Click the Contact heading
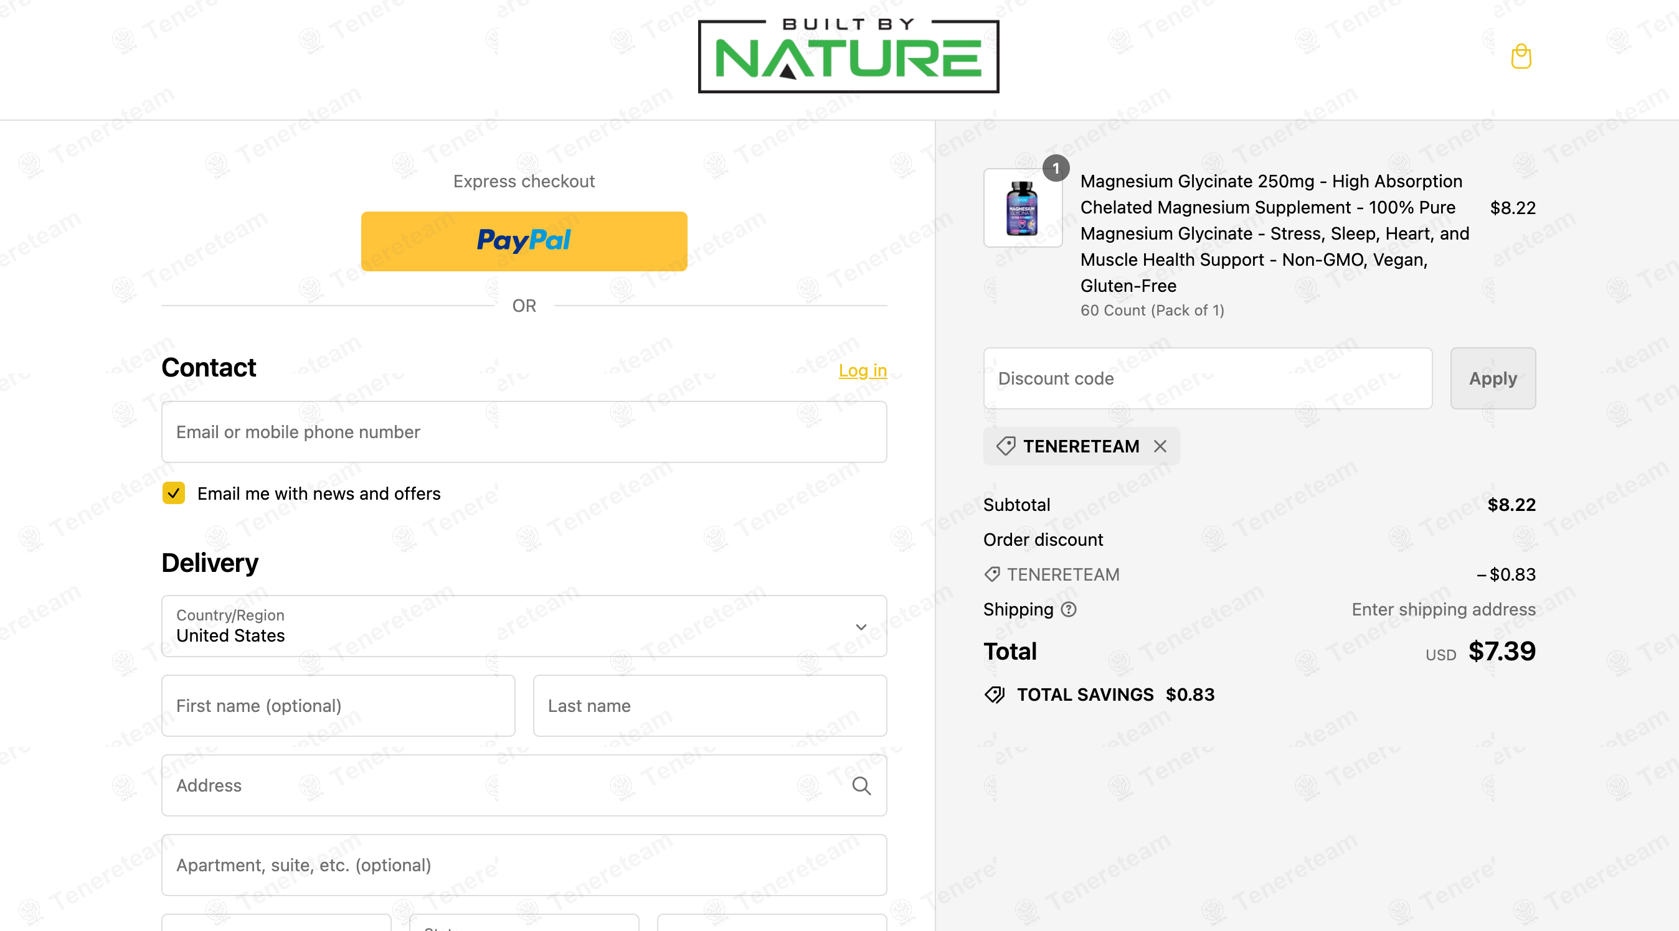This screenshot has height=931, width=1679. click(x=209, y=367)
